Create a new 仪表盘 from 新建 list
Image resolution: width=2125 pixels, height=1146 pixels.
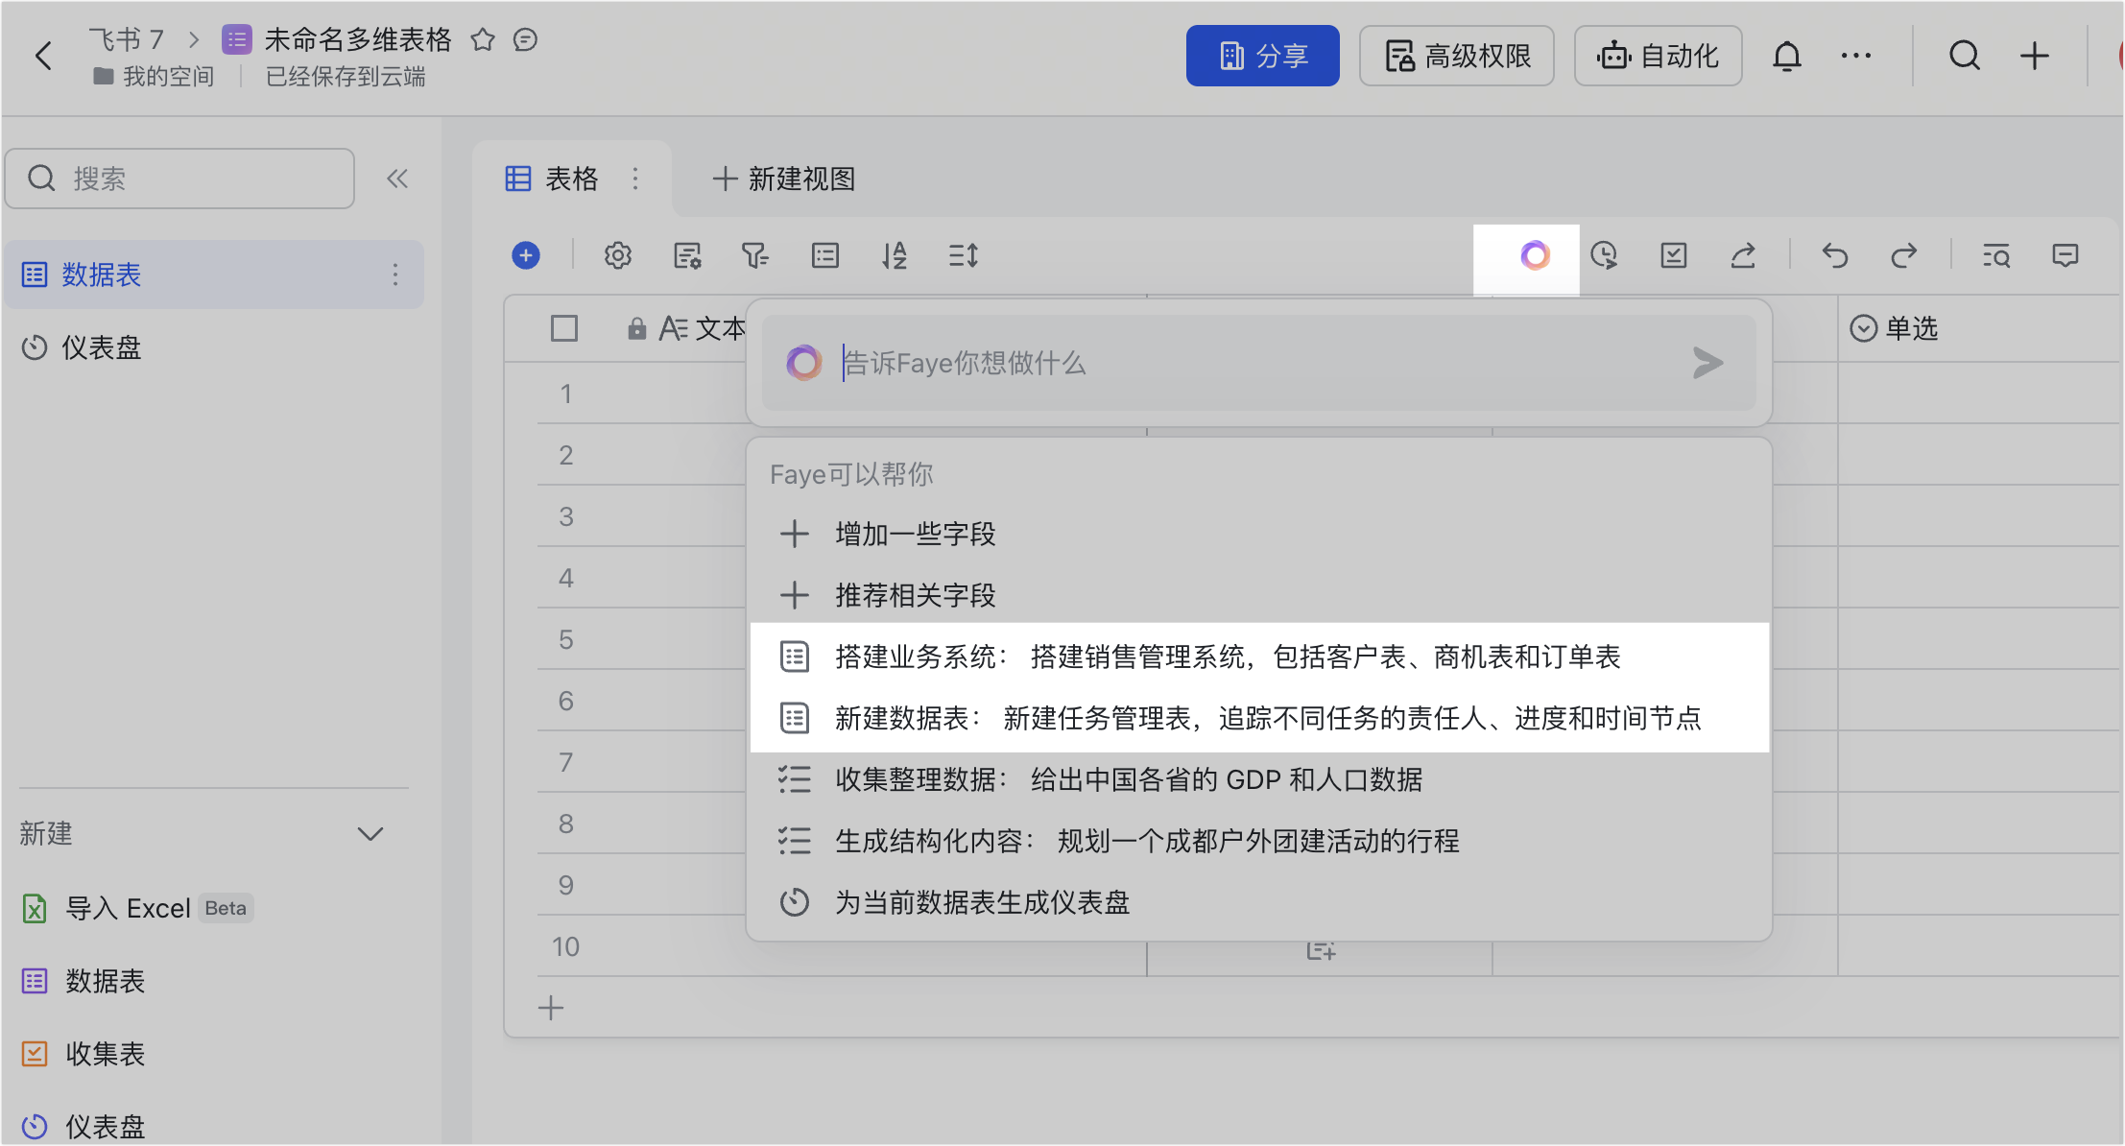[x=83, y=1126]
